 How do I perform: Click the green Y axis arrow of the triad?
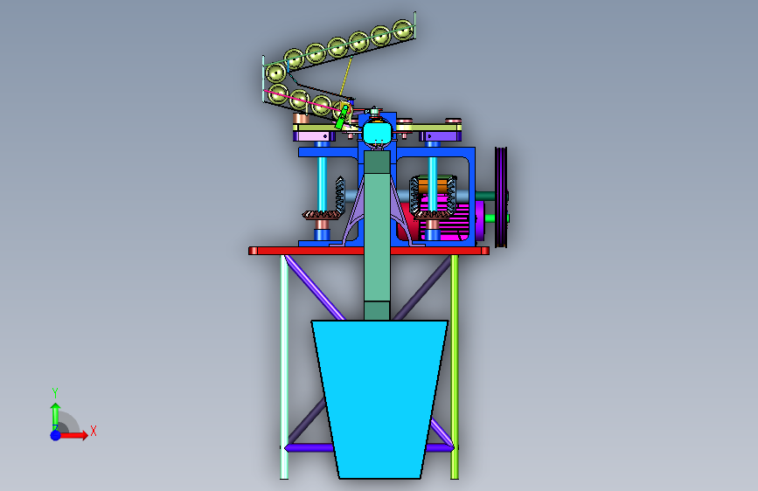[x=55, y=415]
